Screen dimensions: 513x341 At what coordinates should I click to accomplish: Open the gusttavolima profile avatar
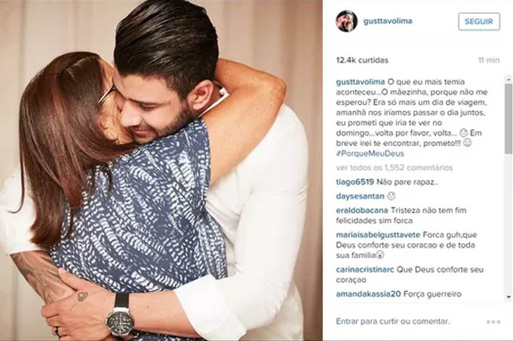346,21
